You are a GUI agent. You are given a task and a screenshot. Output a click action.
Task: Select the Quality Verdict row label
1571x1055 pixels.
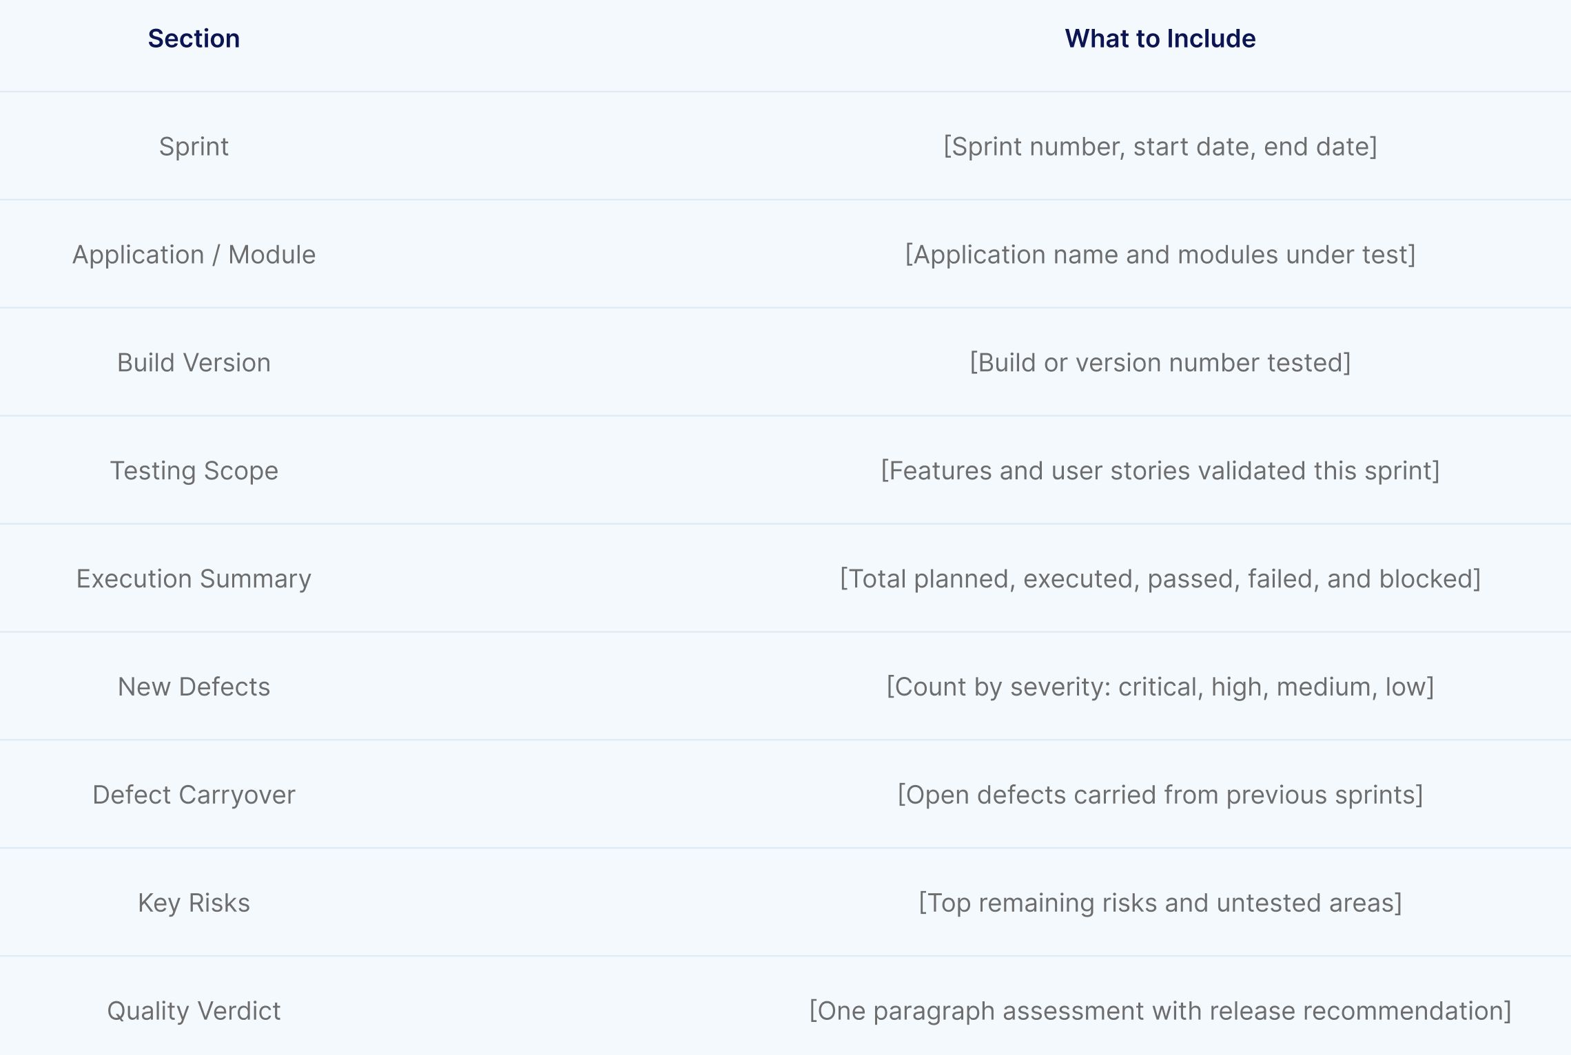pyautogui.click(x=194, y=1010)
